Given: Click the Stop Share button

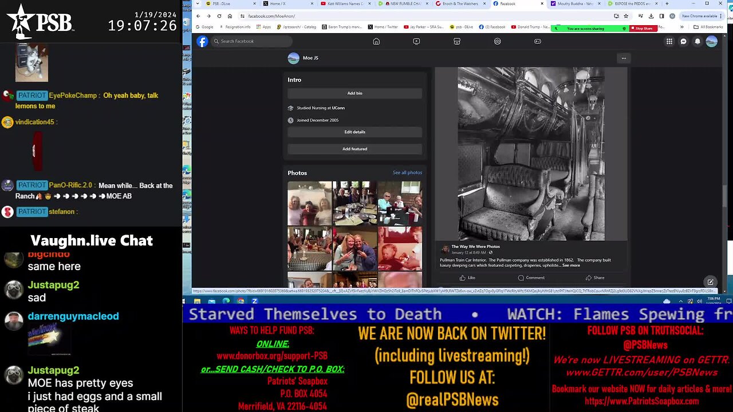Looking at the screenshot, I should point(644,28).
